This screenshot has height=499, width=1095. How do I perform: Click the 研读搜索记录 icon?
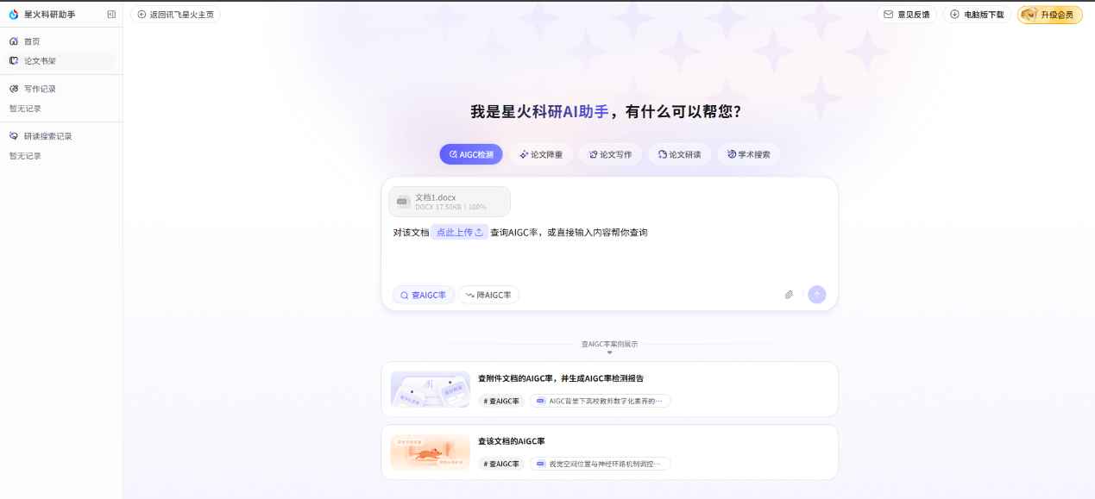13,136
